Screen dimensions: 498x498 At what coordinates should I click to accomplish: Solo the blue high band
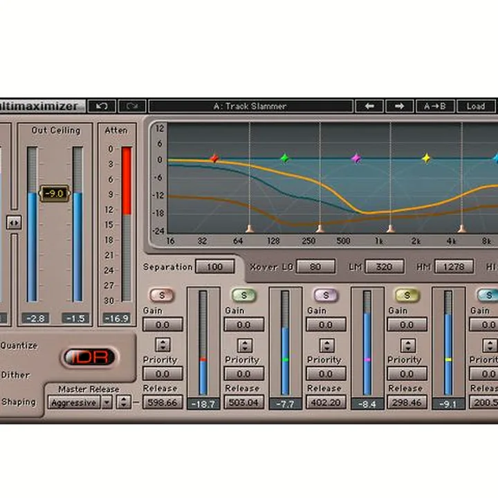488,295
